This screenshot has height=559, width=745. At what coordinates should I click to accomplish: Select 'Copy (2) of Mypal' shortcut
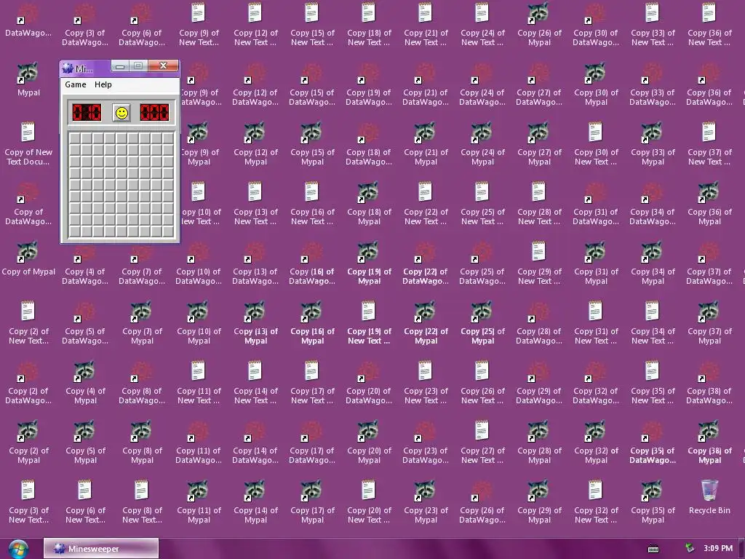(28, 443)
